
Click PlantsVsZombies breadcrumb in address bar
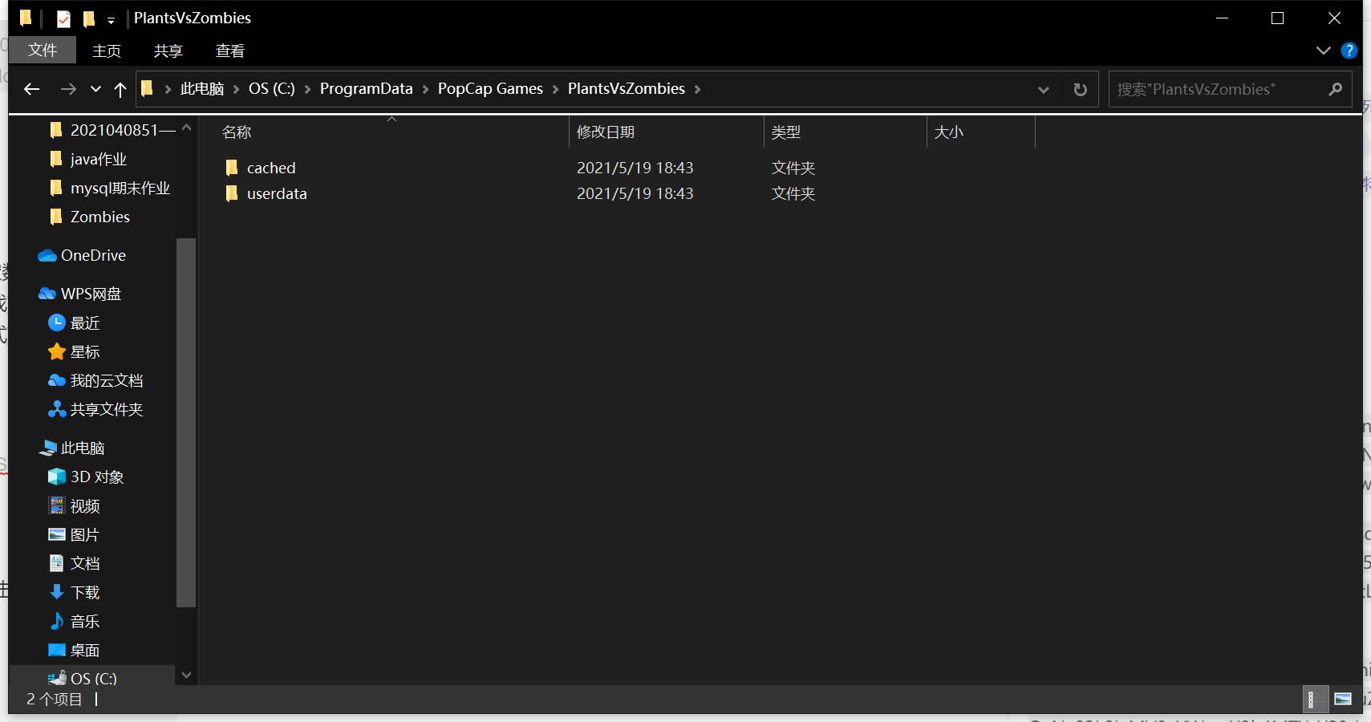[627, 89]
